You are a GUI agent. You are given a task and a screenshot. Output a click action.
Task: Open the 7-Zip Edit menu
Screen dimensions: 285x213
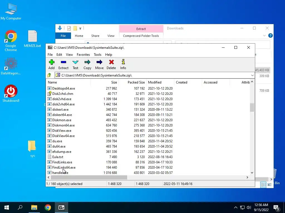59,55
